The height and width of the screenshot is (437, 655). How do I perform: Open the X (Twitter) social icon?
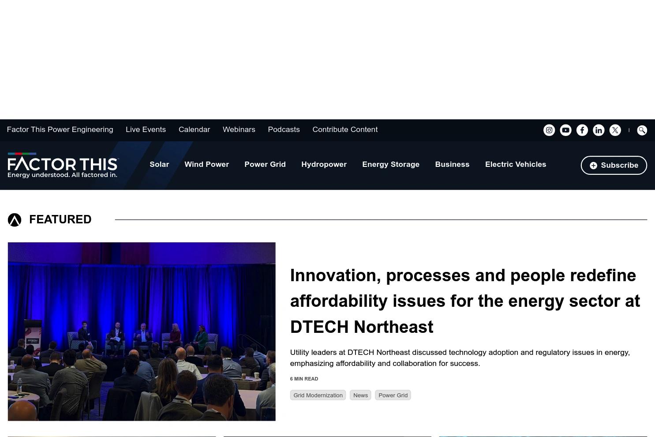(x=615, y=130)
